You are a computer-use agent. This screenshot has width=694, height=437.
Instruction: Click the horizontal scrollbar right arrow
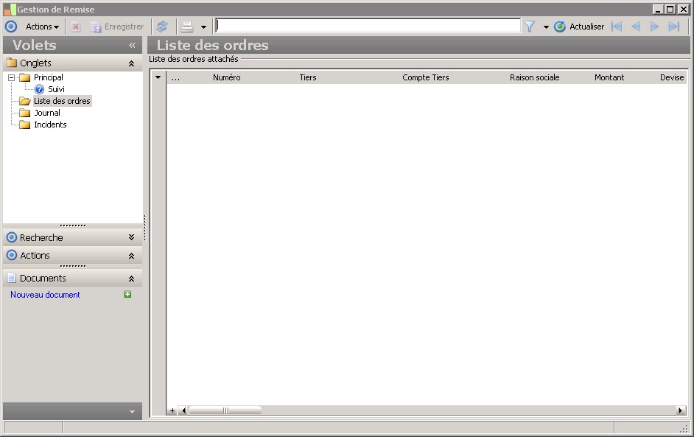pos(681,410)
